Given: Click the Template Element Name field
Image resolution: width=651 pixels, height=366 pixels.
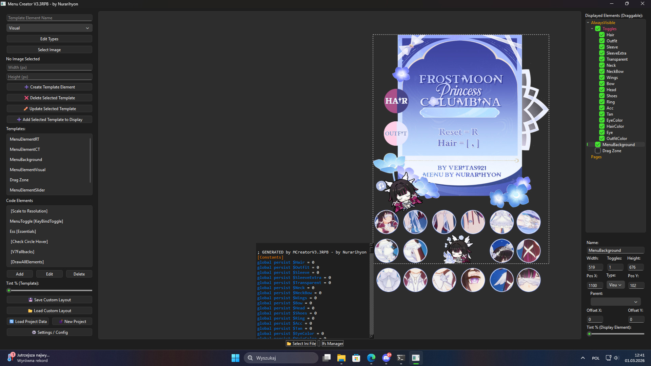Looking at the screenshot, I should (49, 18).
